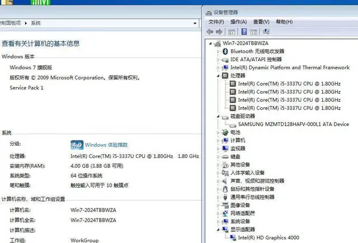Screen dimensions: 358x243
Task: Collapse the 处理器 node arrow
Action: [x=218, y=75]
